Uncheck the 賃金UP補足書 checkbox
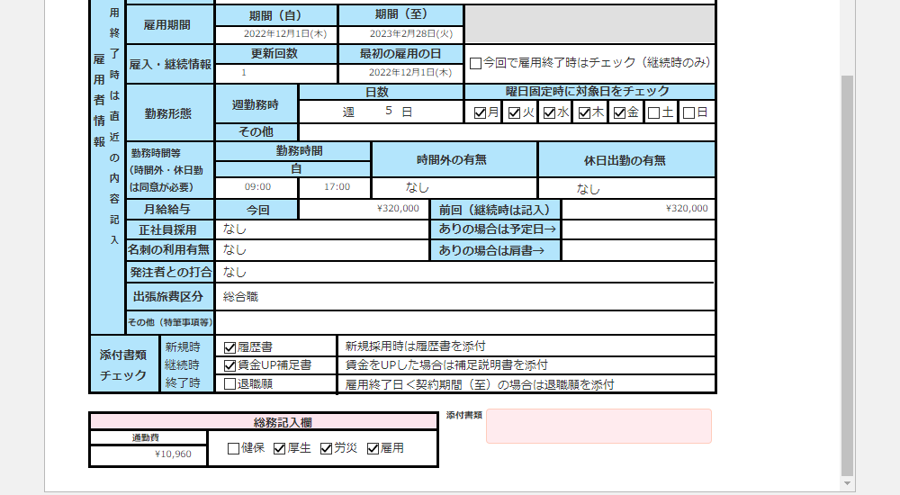This screenshot has width=900, height=495. pyautogui.click(x=229, y=365)
